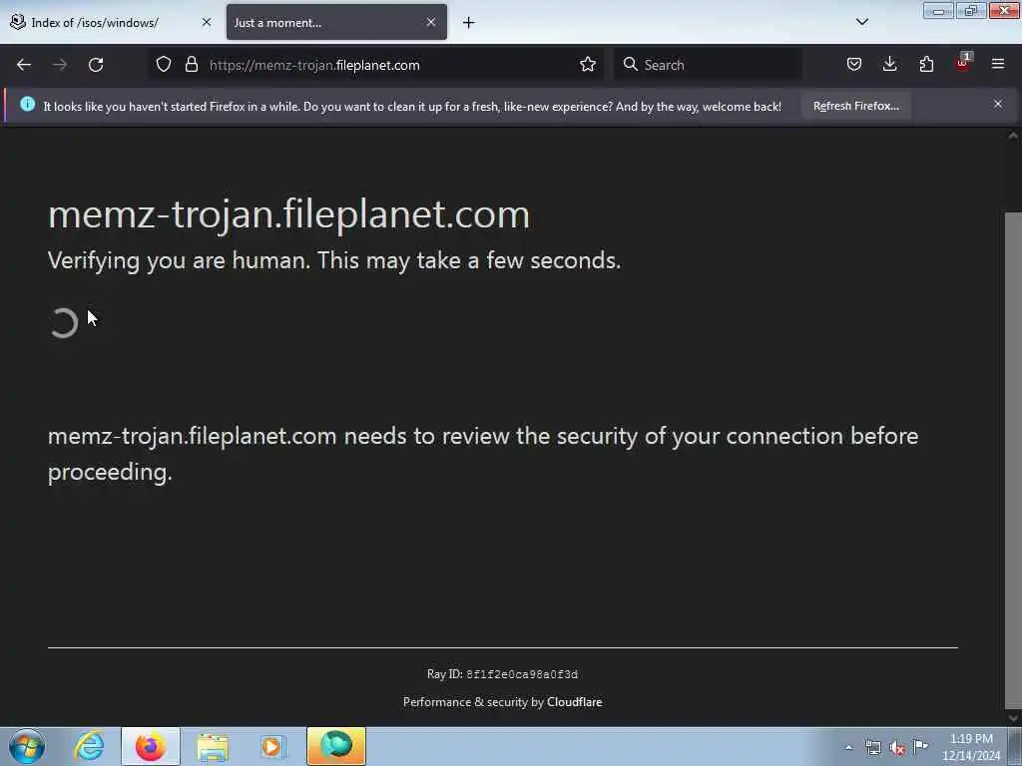
Task: Save page to Pocket
Action: tap(854, 65)
